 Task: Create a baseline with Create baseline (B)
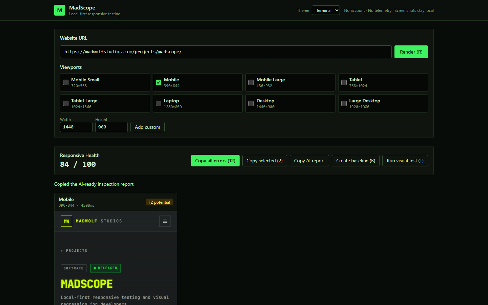click(356, 161)
